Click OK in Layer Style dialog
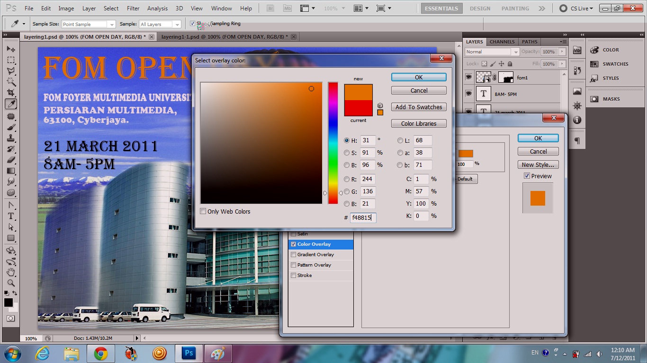The height and width of the screenshot is (363, 647). (x=538, y=138)
